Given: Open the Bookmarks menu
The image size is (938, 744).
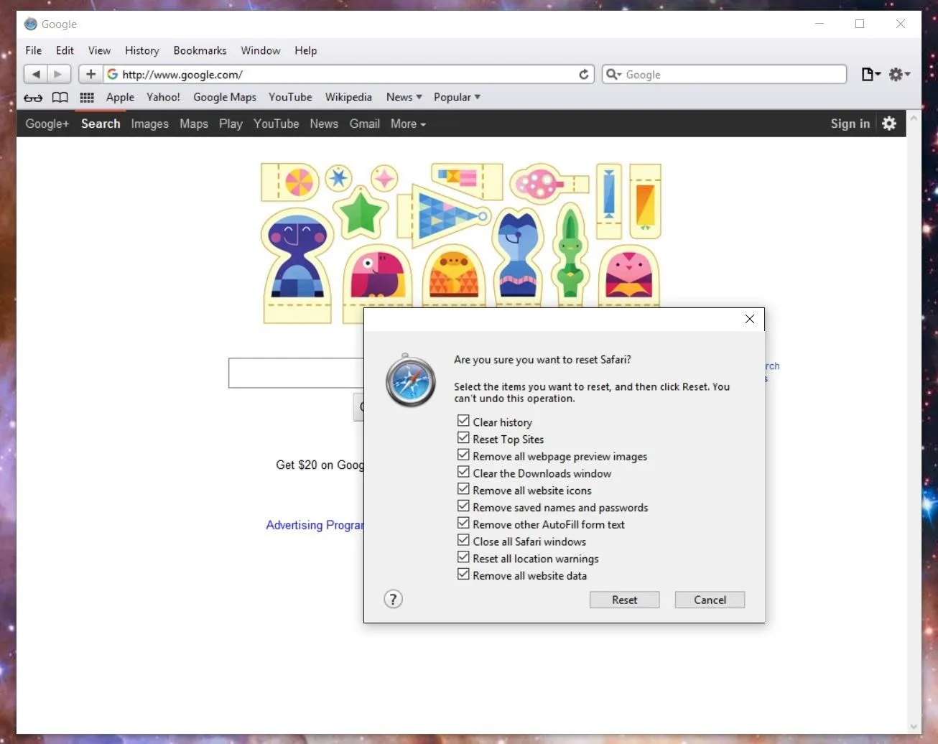Looking at the screenshot, I should [200, 50].
